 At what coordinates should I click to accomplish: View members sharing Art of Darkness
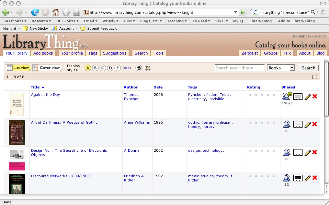pyautogui.click(x=286, y=124)
